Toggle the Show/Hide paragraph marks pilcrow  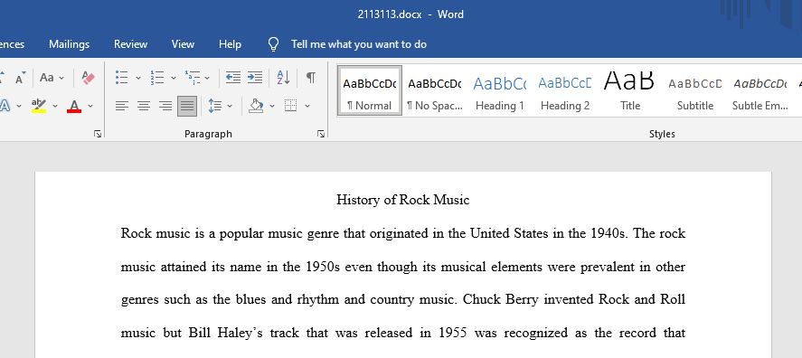coord(310,78)
